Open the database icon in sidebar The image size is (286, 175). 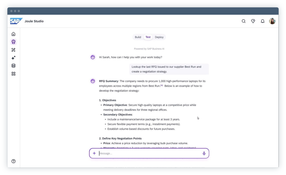click(13, 66)
